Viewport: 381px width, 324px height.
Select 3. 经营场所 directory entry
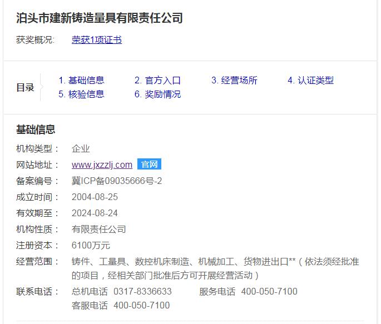[234, 80]
